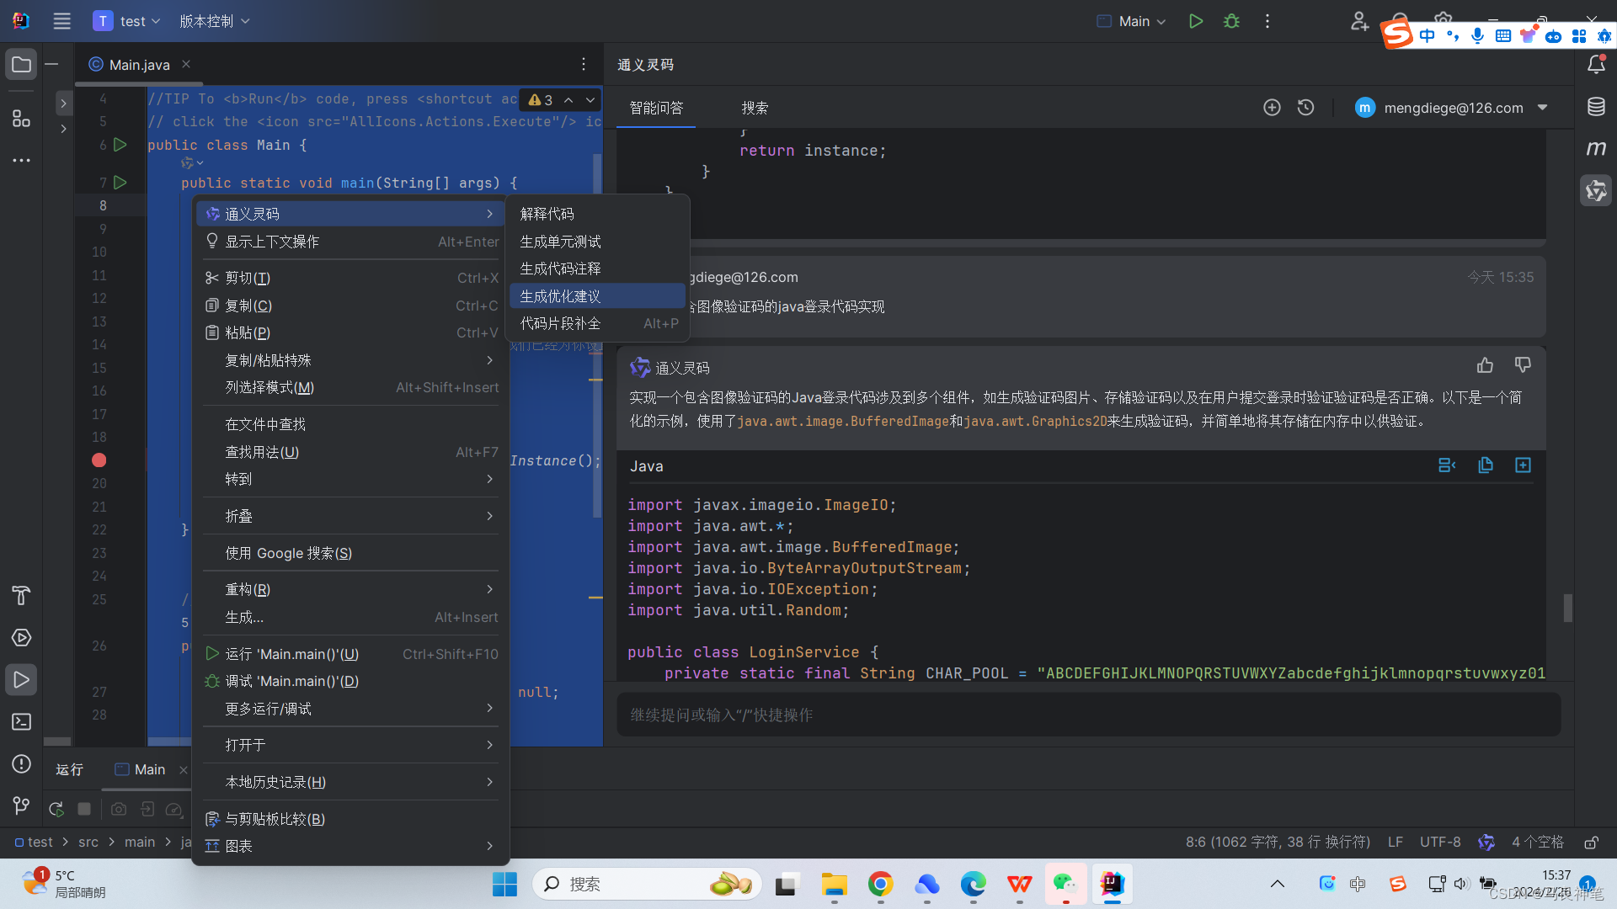The width and height of the screenshot is (1617, 909).
Task: Open the Maven tool window icon
Action: pyautogui.click(x=1596, y=149)
